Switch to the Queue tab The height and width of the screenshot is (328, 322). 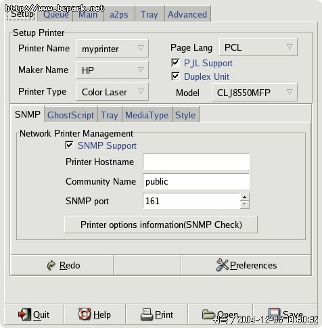[x=55, y=14]
